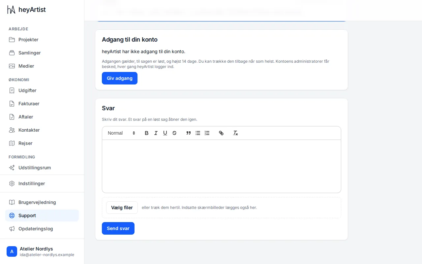Open the Kontakter page
Image resolution: width=422 pixels, height=264 pixels.
pyautogui.click(x=42, y=130)
